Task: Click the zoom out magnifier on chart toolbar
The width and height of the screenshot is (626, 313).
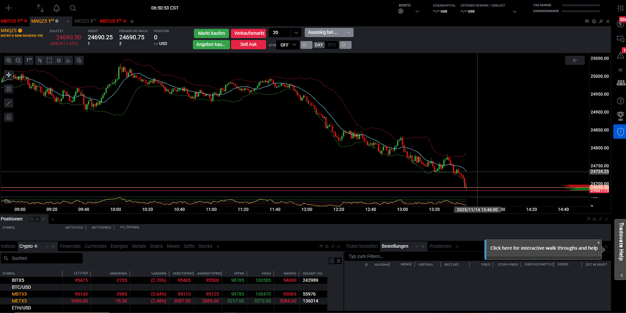Action: click(x=18, y=60)
